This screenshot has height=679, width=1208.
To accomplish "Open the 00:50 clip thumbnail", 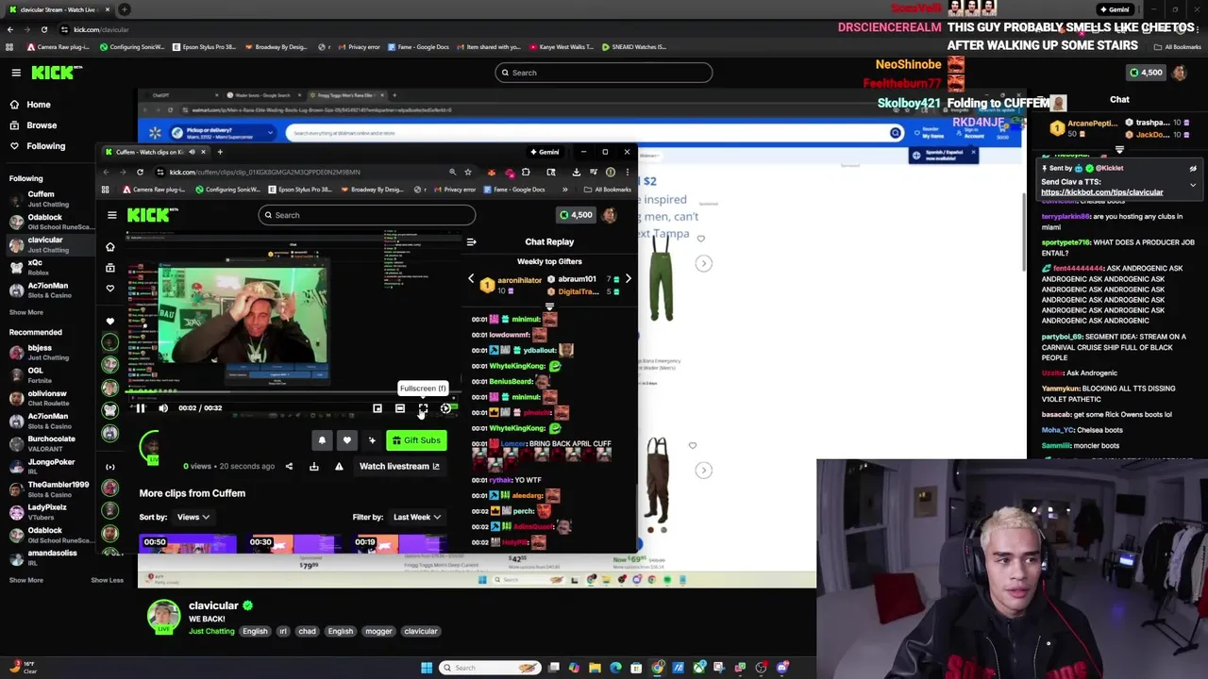I will 188,543.
